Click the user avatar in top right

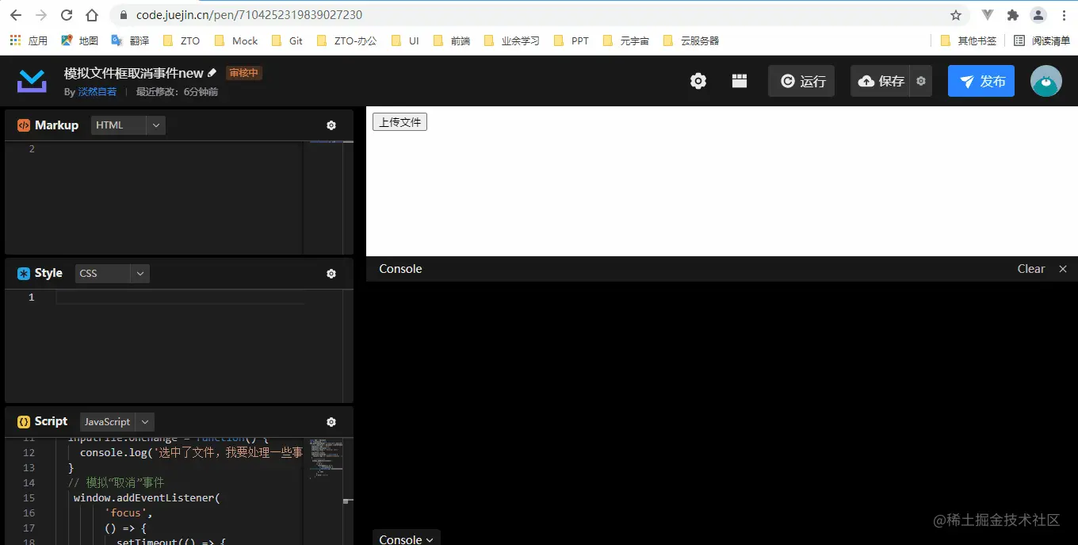click(x=1046, y=80)
